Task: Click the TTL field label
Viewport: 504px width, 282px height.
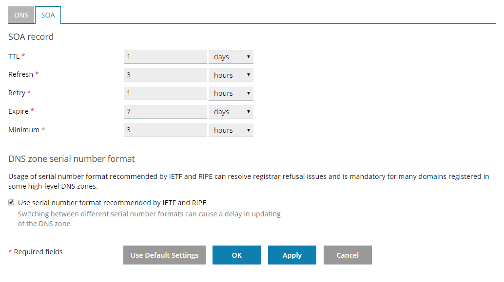Action: click(14, 56)
